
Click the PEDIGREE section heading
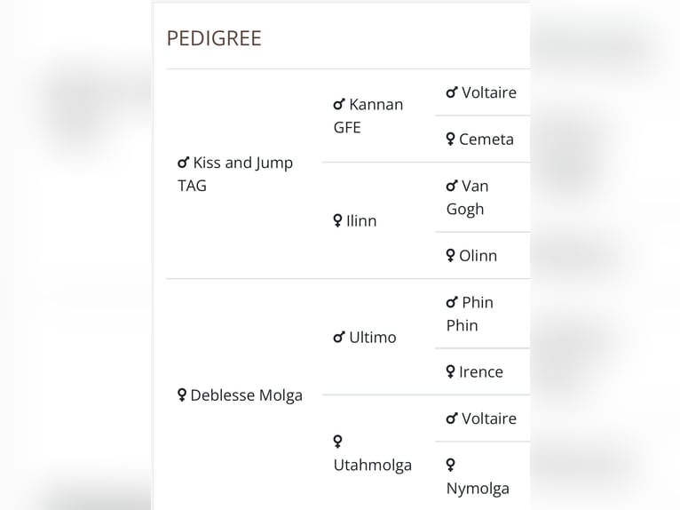pyautogui.click(x=214, y=38)
